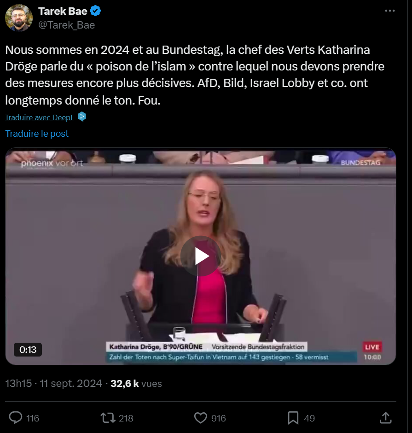Click the 32,6 k vues count
The image size is (412, 433).
point(136,383)
